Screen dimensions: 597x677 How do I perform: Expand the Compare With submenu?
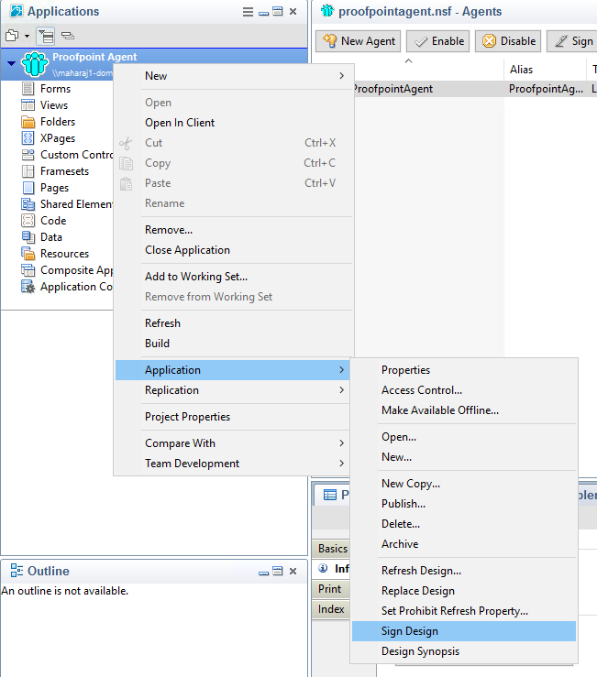tap(342, 443)
